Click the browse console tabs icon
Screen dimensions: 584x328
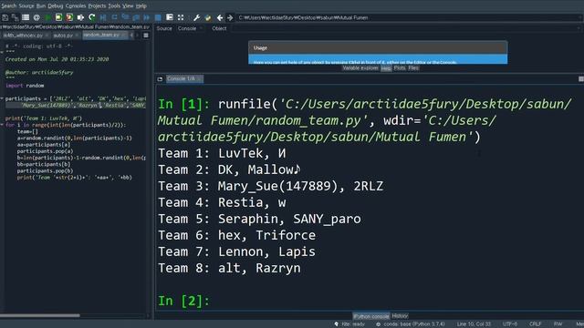coord(160,79)
